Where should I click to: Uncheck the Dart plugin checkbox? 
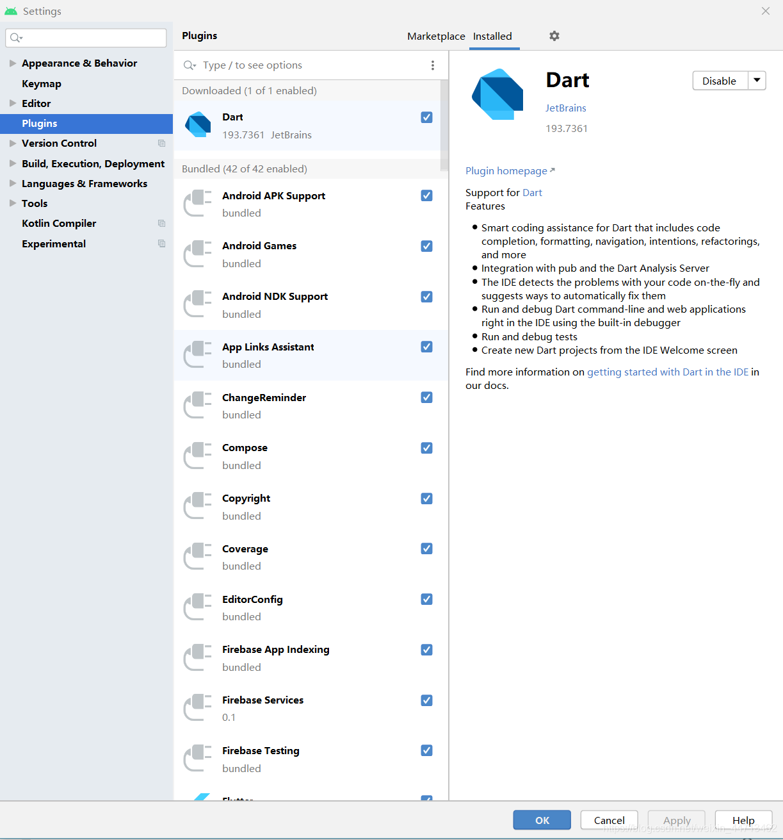tap(426, 117)
